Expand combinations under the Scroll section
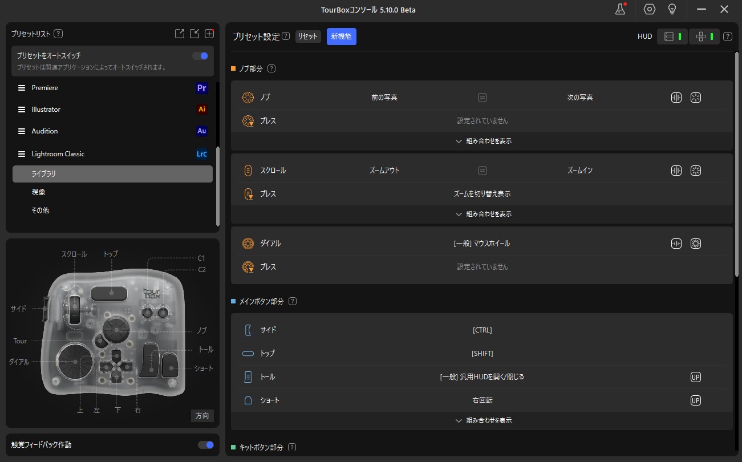742x462 pixels. (483, 214)
